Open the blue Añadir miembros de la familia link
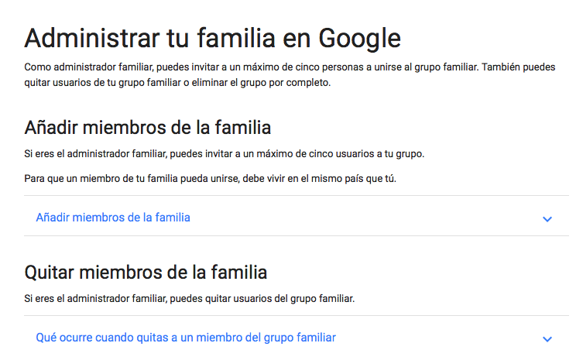This screenshot has height=350, width=583. point(113,218)
